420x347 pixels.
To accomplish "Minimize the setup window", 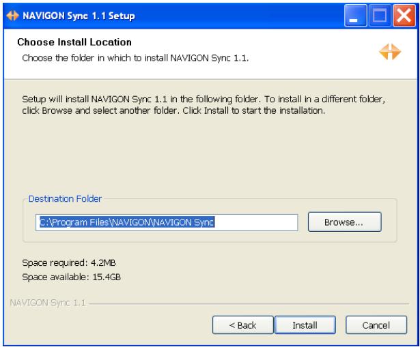I will [x=355, y=16].
